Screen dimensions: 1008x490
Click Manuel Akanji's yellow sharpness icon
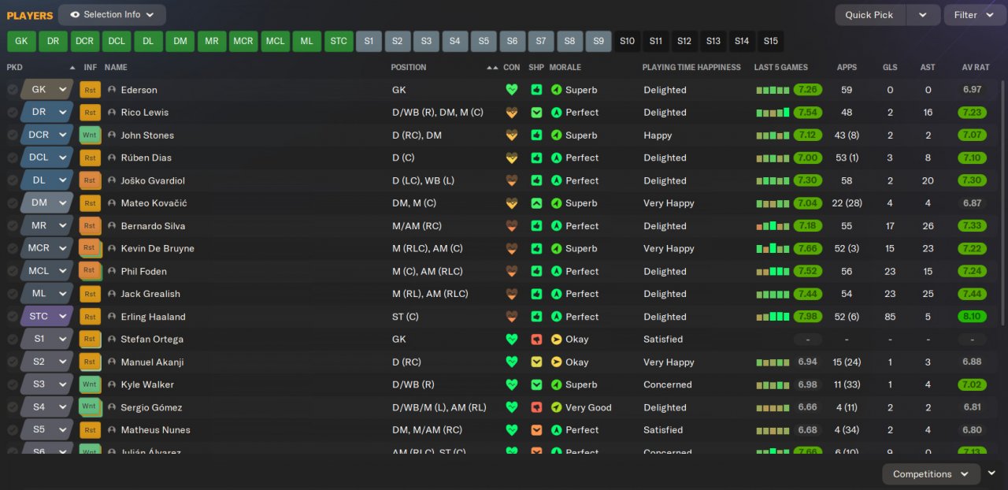[x=536, y=362]
